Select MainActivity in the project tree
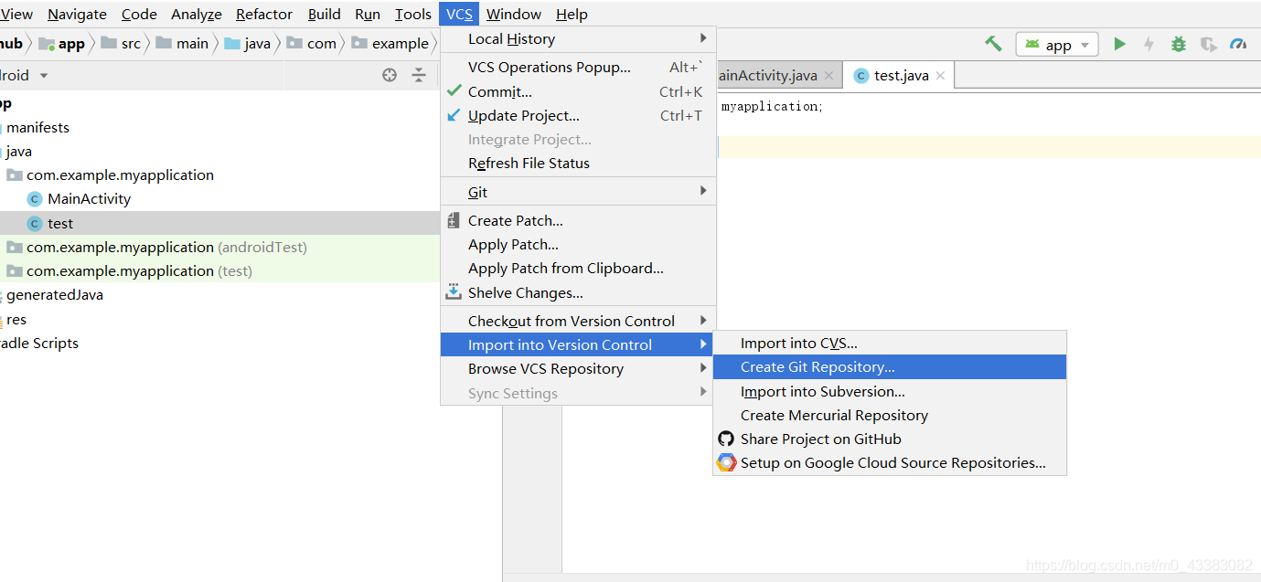This screenshot has width=1261, height=582. [89, 198]
